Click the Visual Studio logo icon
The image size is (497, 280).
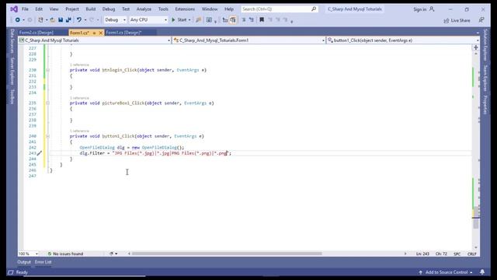pyautogui.click(x=14, y=9)
